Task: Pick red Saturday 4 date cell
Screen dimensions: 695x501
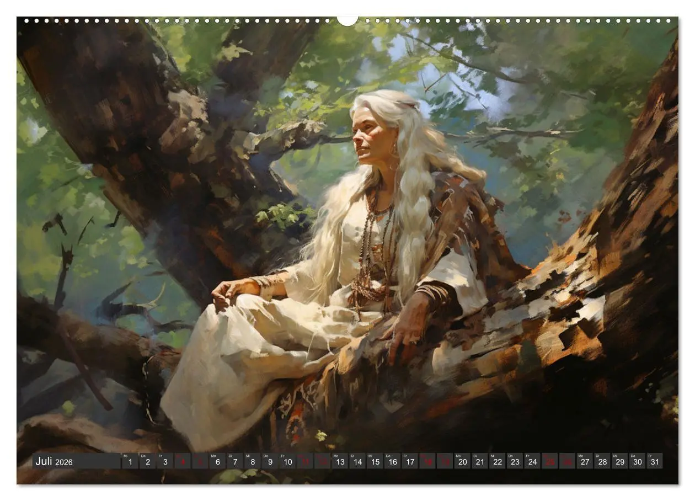Action: point(183,461)
